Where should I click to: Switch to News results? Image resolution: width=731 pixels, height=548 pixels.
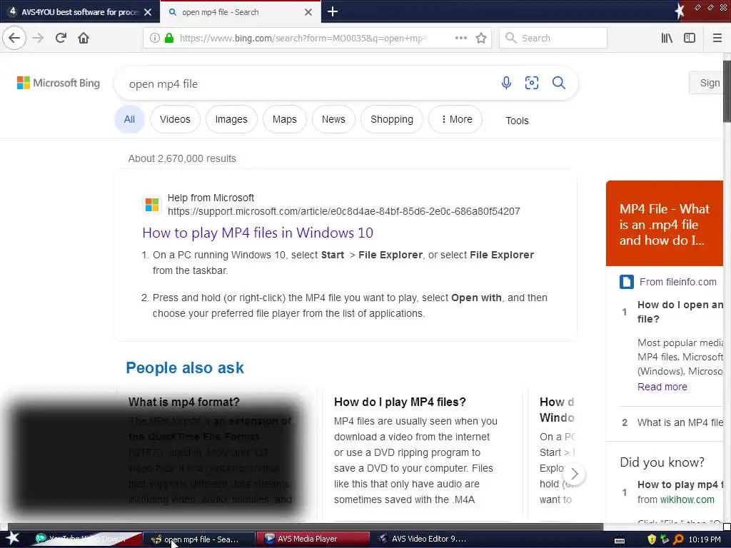pos(333,119)
